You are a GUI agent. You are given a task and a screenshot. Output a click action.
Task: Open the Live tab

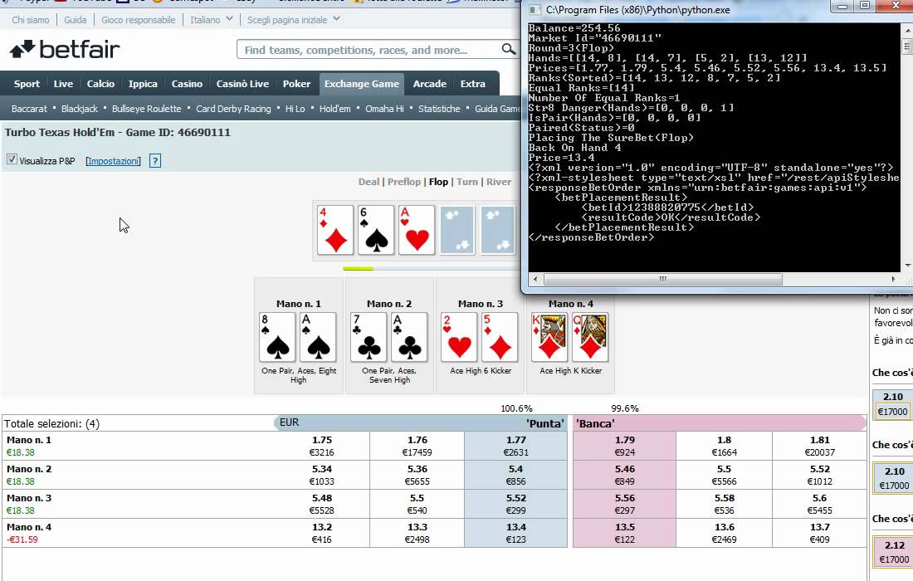[63, 84]
